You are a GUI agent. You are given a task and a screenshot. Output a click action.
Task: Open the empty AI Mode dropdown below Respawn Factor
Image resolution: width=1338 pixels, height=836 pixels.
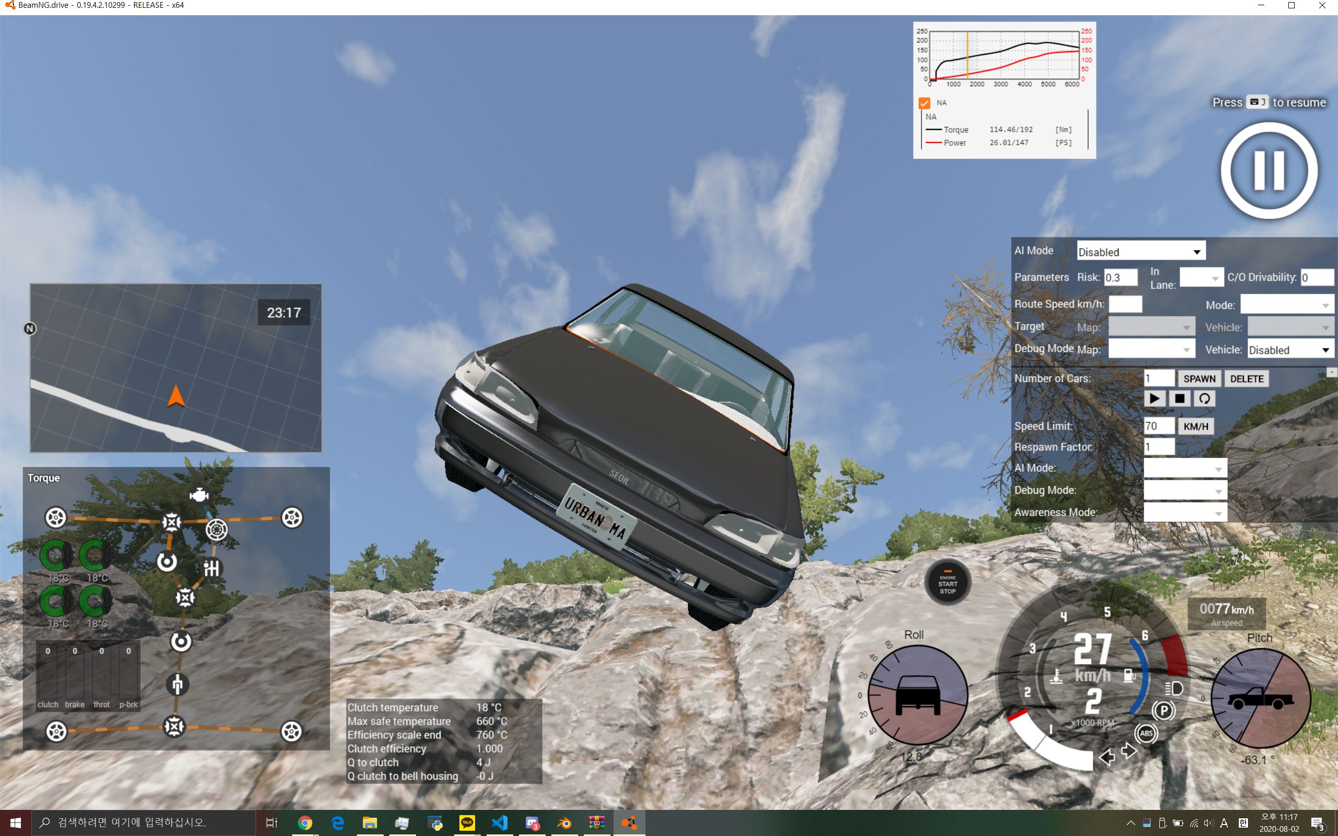[x=1185, y=468]
